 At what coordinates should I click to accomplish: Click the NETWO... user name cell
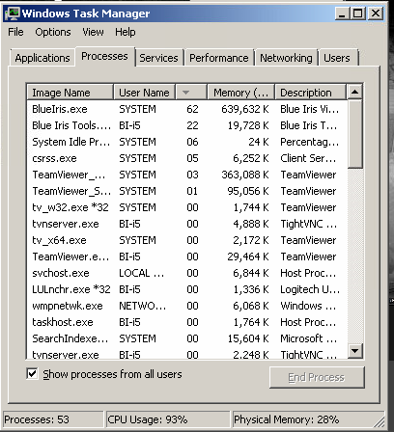click(143, 306)
